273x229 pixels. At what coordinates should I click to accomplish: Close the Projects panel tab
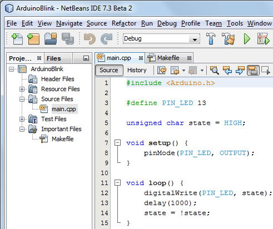pos(39,58)
